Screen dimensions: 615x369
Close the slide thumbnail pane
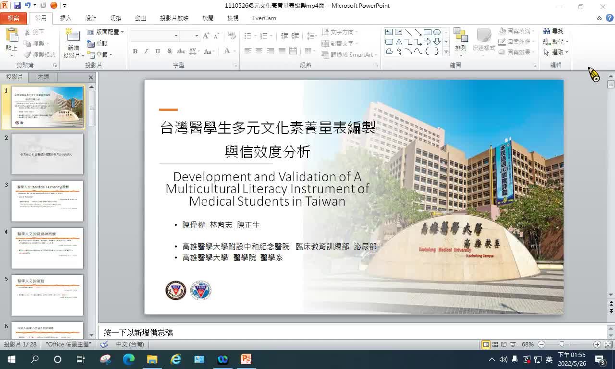[91, 77]
